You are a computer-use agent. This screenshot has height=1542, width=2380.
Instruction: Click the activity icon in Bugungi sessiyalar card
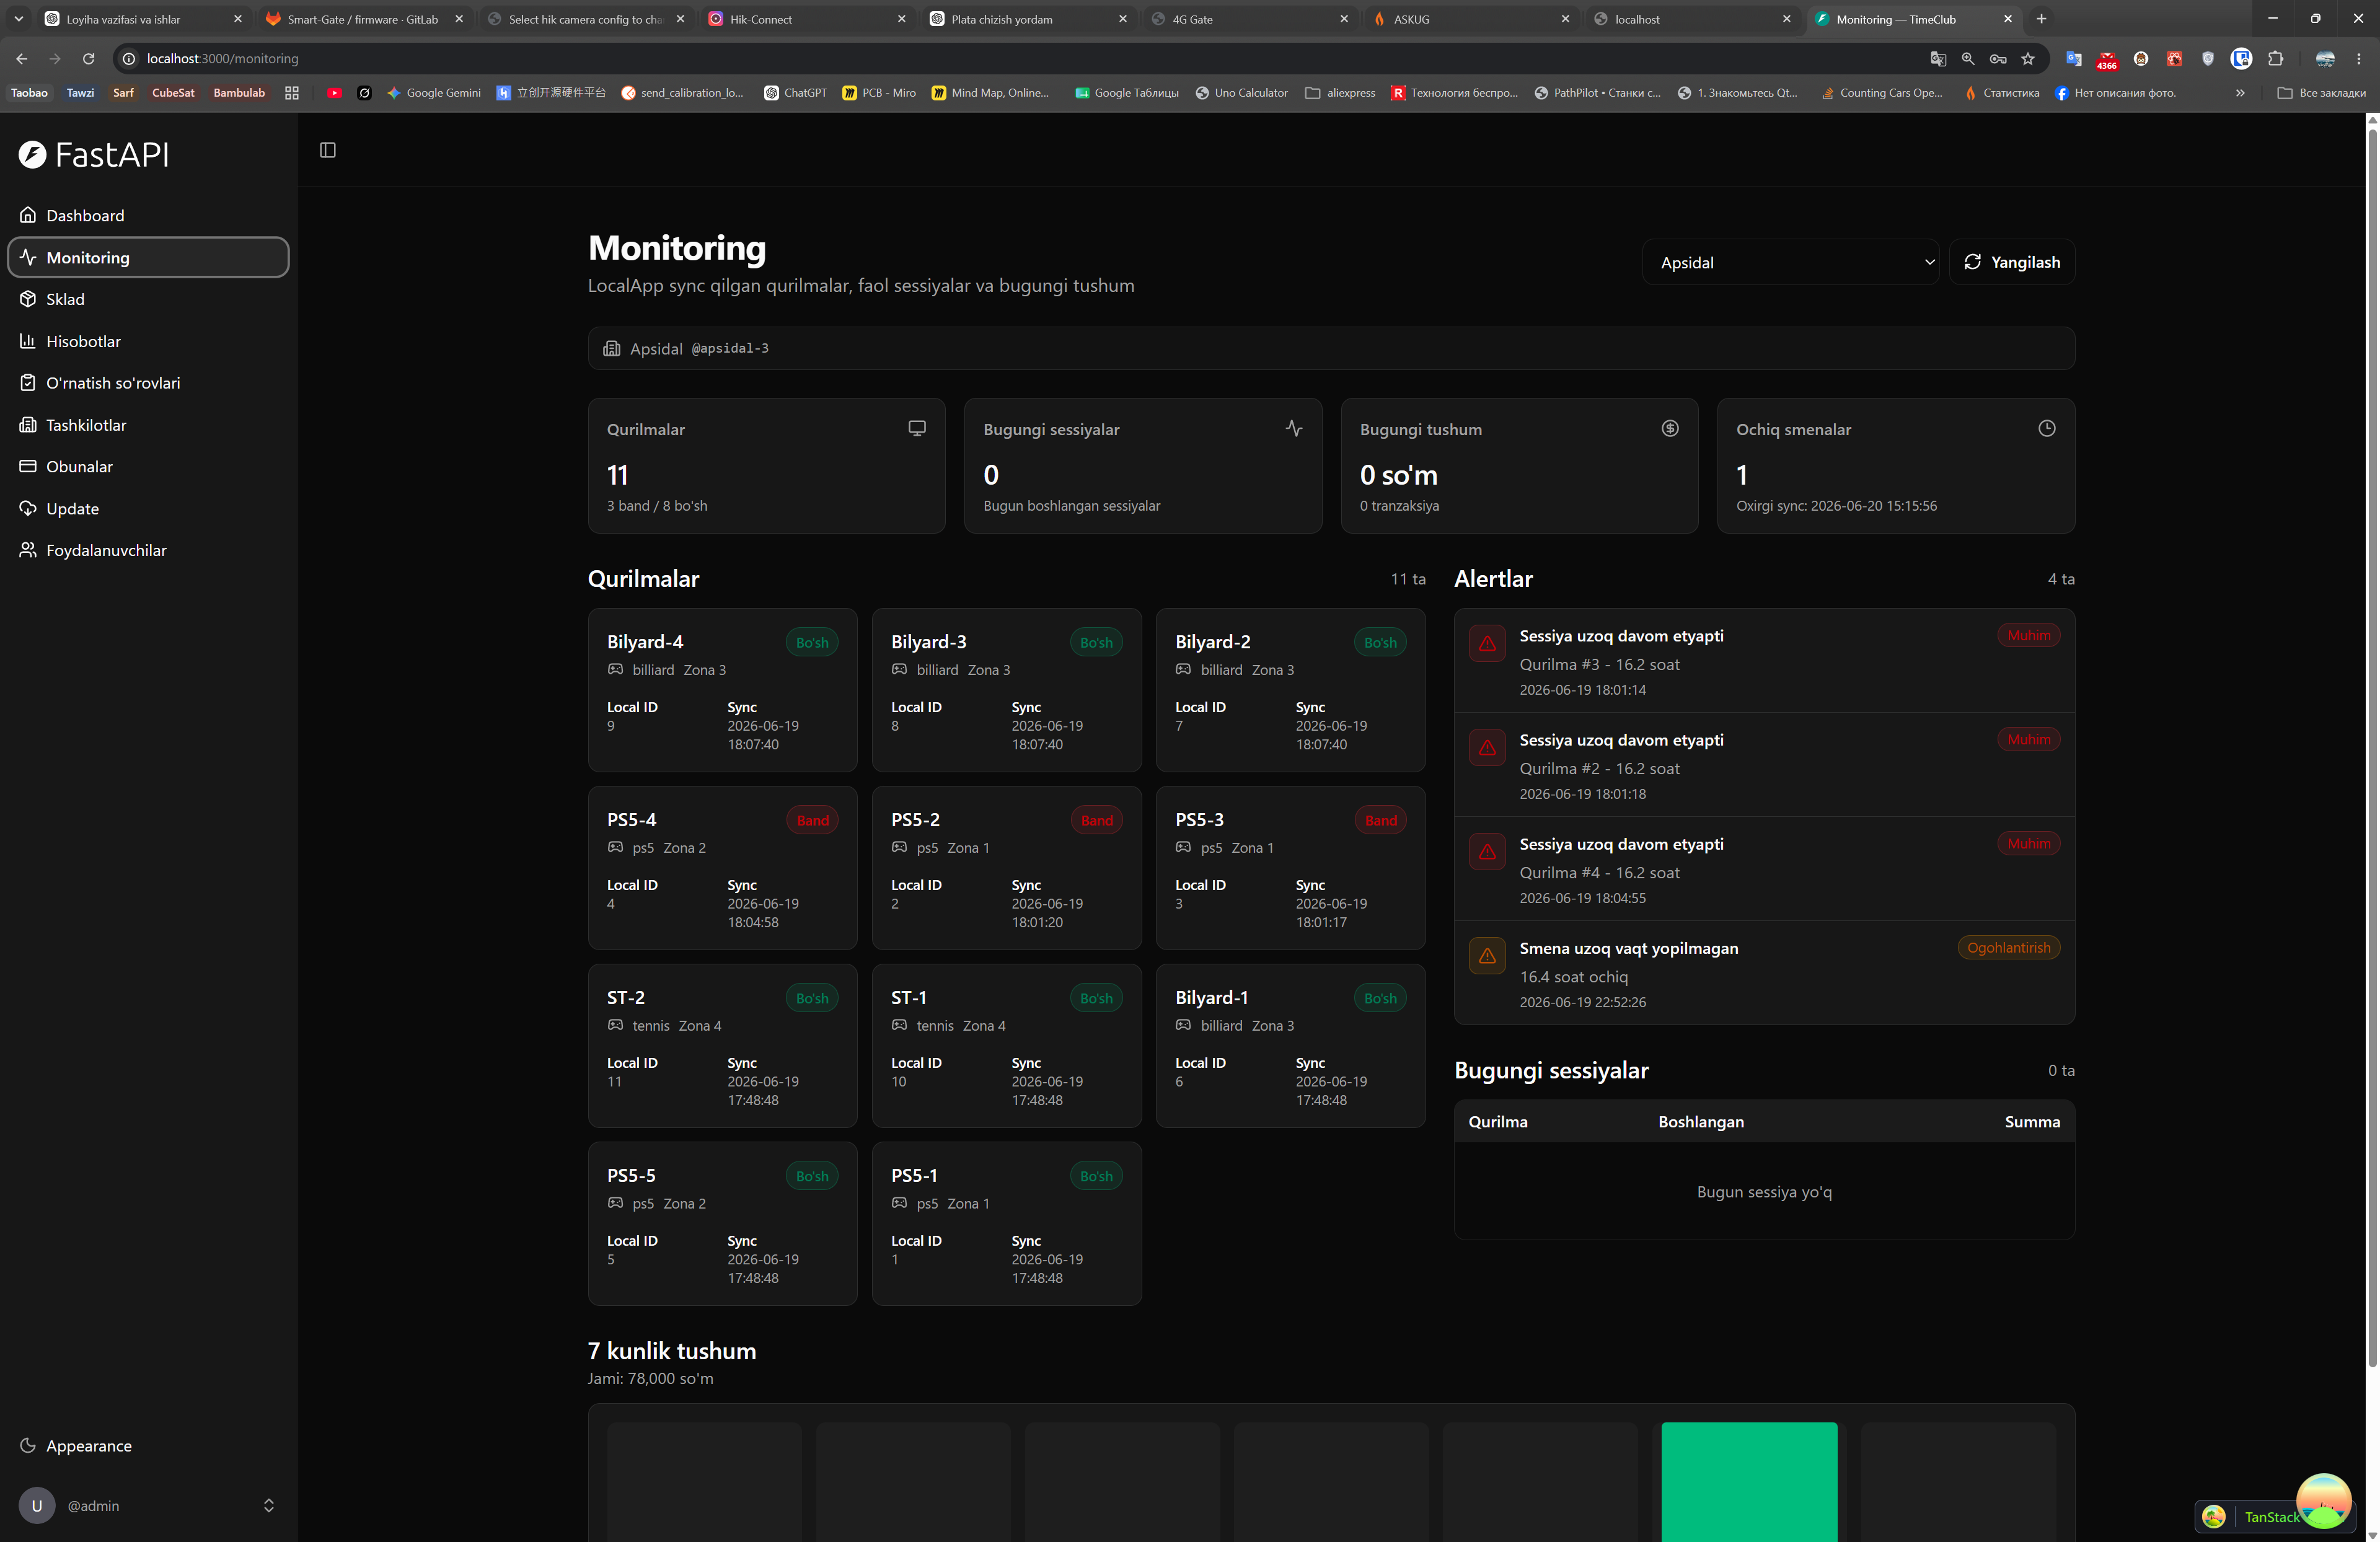tap(1293, 428)
